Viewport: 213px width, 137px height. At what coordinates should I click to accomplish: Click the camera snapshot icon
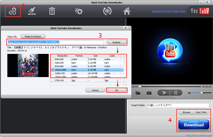[x=149, y=93]
